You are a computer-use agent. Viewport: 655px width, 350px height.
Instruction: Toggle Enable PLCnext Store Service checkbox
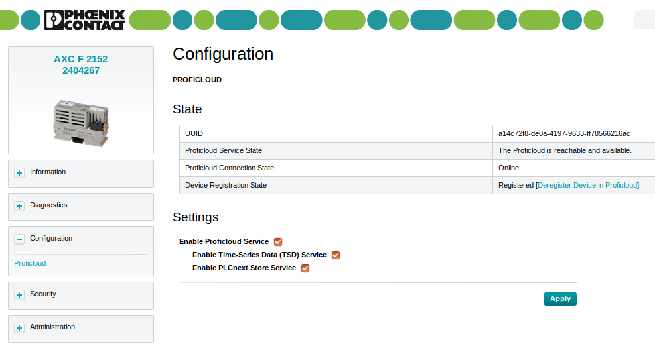tap(305, 268)
